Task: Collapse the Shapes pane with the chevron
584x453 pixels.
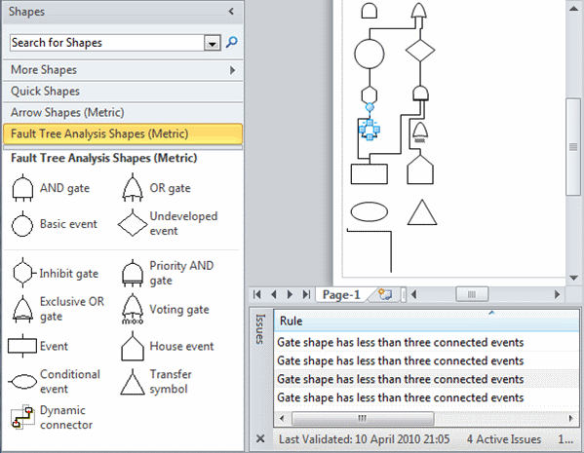Action: click(x=231, y=11)
